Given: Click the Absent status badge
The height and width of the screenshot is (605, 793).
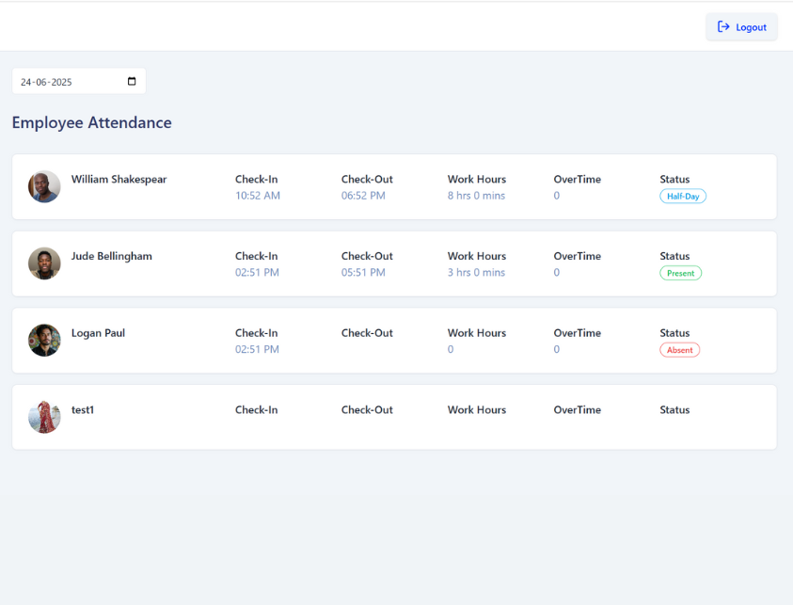Looking at the screenshot, I should point(680,350).
